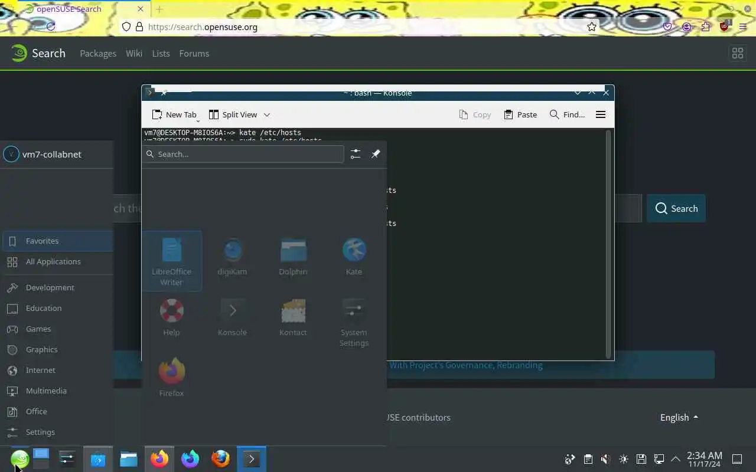Open a new Firefox tab with plus
The image size is (756, 472).
pos(159,9)
